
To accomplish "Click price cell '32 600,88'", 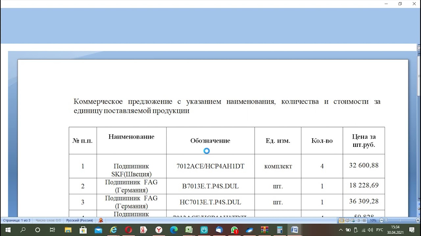I will click(x=364, y=165).
